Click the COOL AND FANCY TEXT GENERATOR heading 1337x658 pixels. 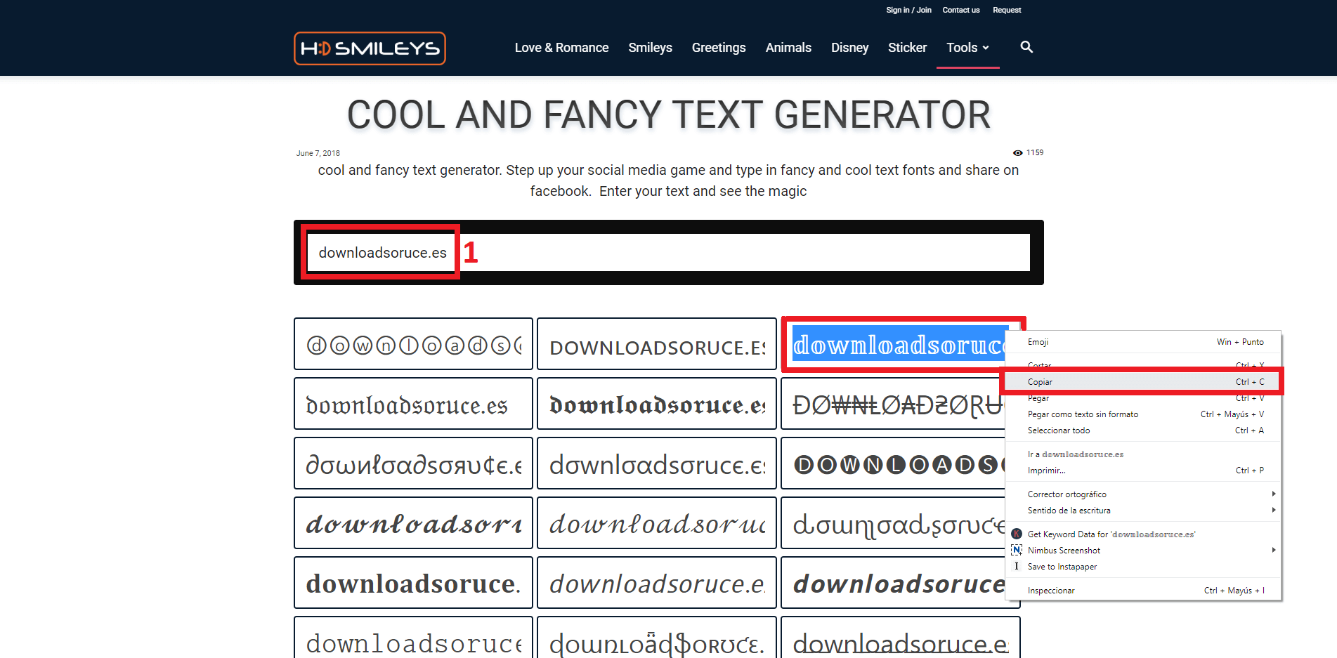click(x=669, y=114)
